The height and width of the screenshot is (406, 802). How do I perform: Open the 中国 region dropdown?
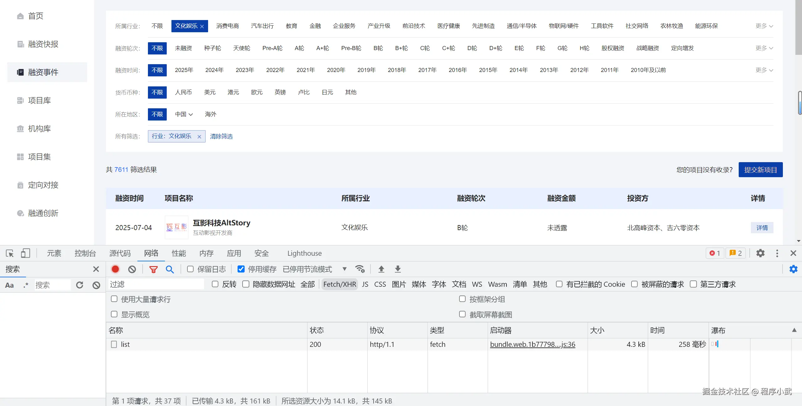tap(184, 114)
